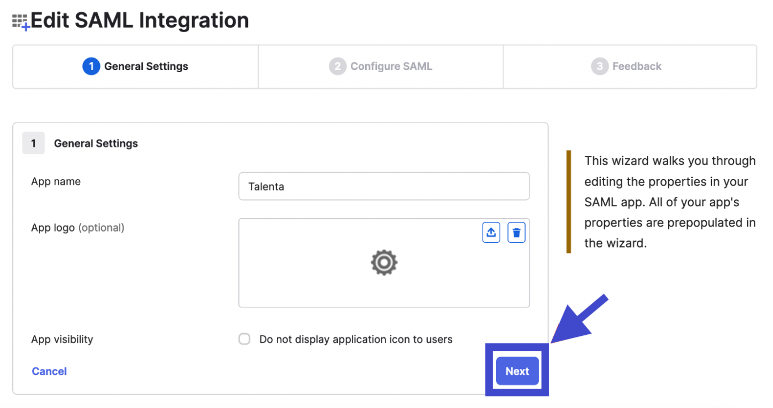Click the App visibility label

(x=62, y=339)
